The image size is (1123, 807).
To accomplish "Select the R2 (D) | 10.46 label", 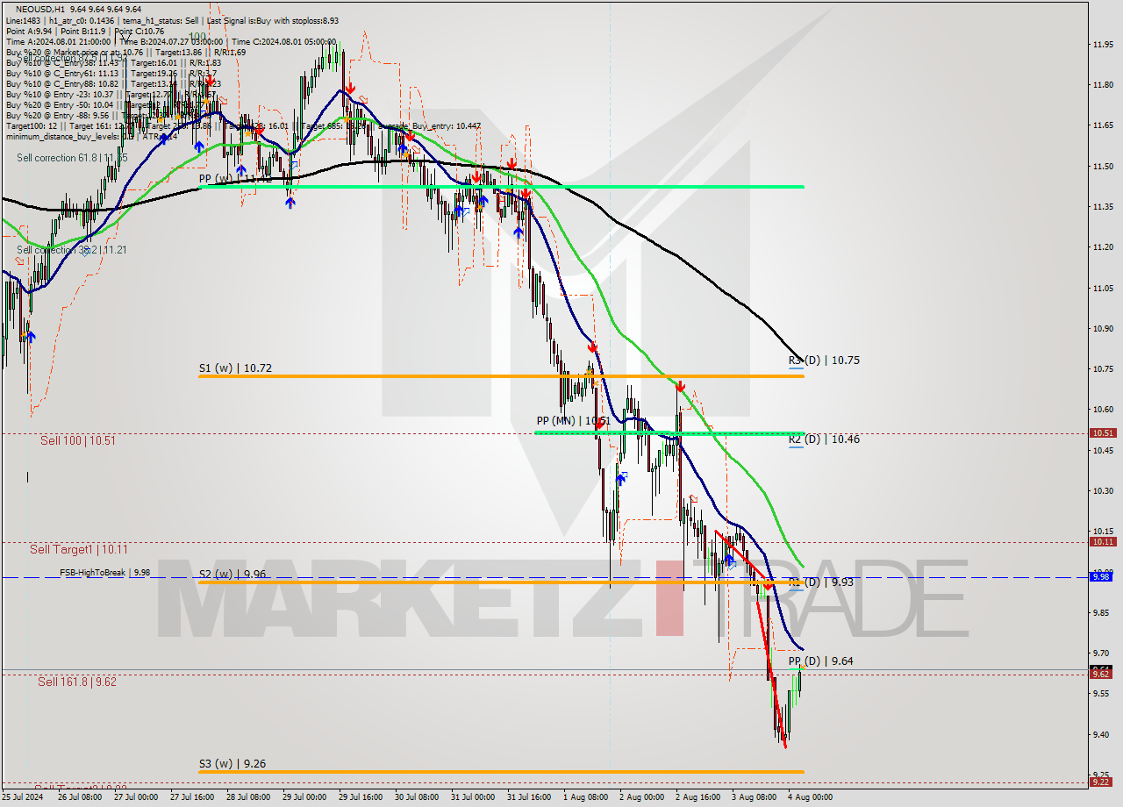I will [824, 439].
